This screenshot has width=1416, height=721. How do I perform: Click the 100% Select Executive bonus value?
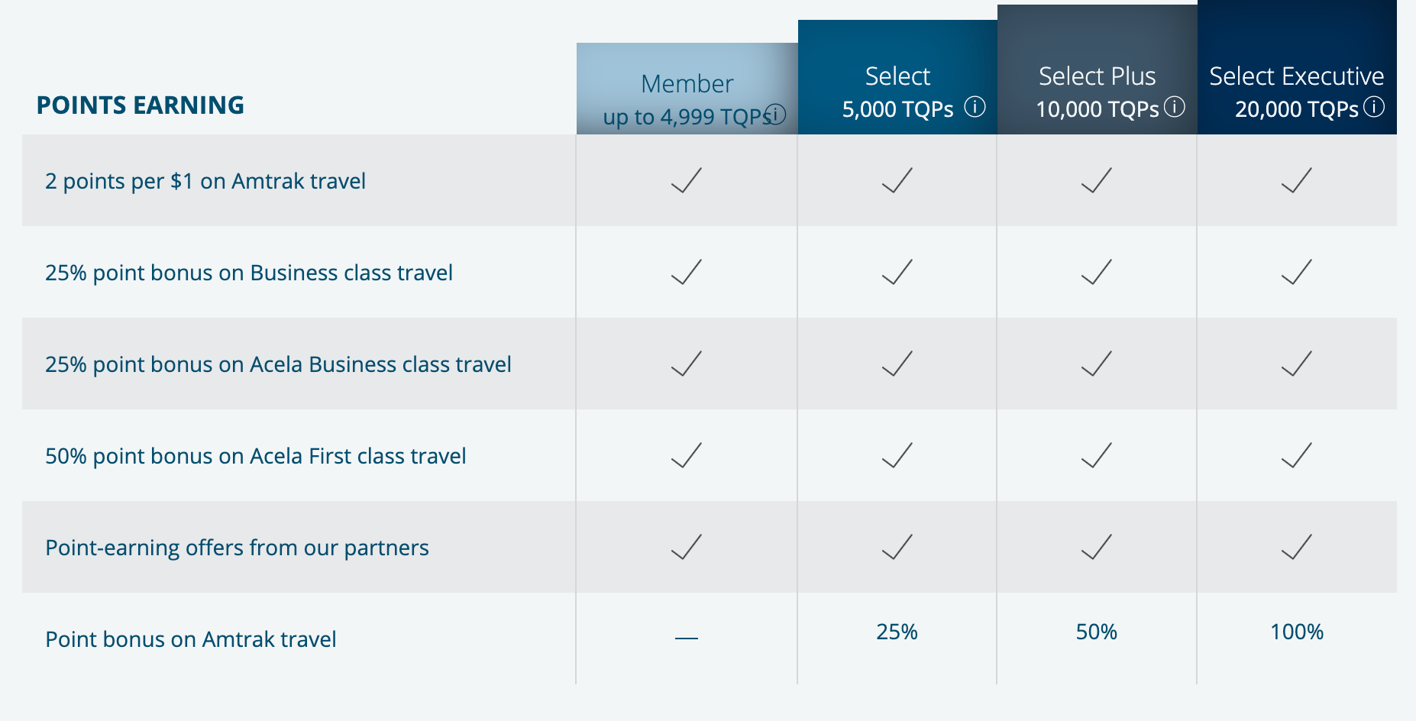[x=1296, y=632]
